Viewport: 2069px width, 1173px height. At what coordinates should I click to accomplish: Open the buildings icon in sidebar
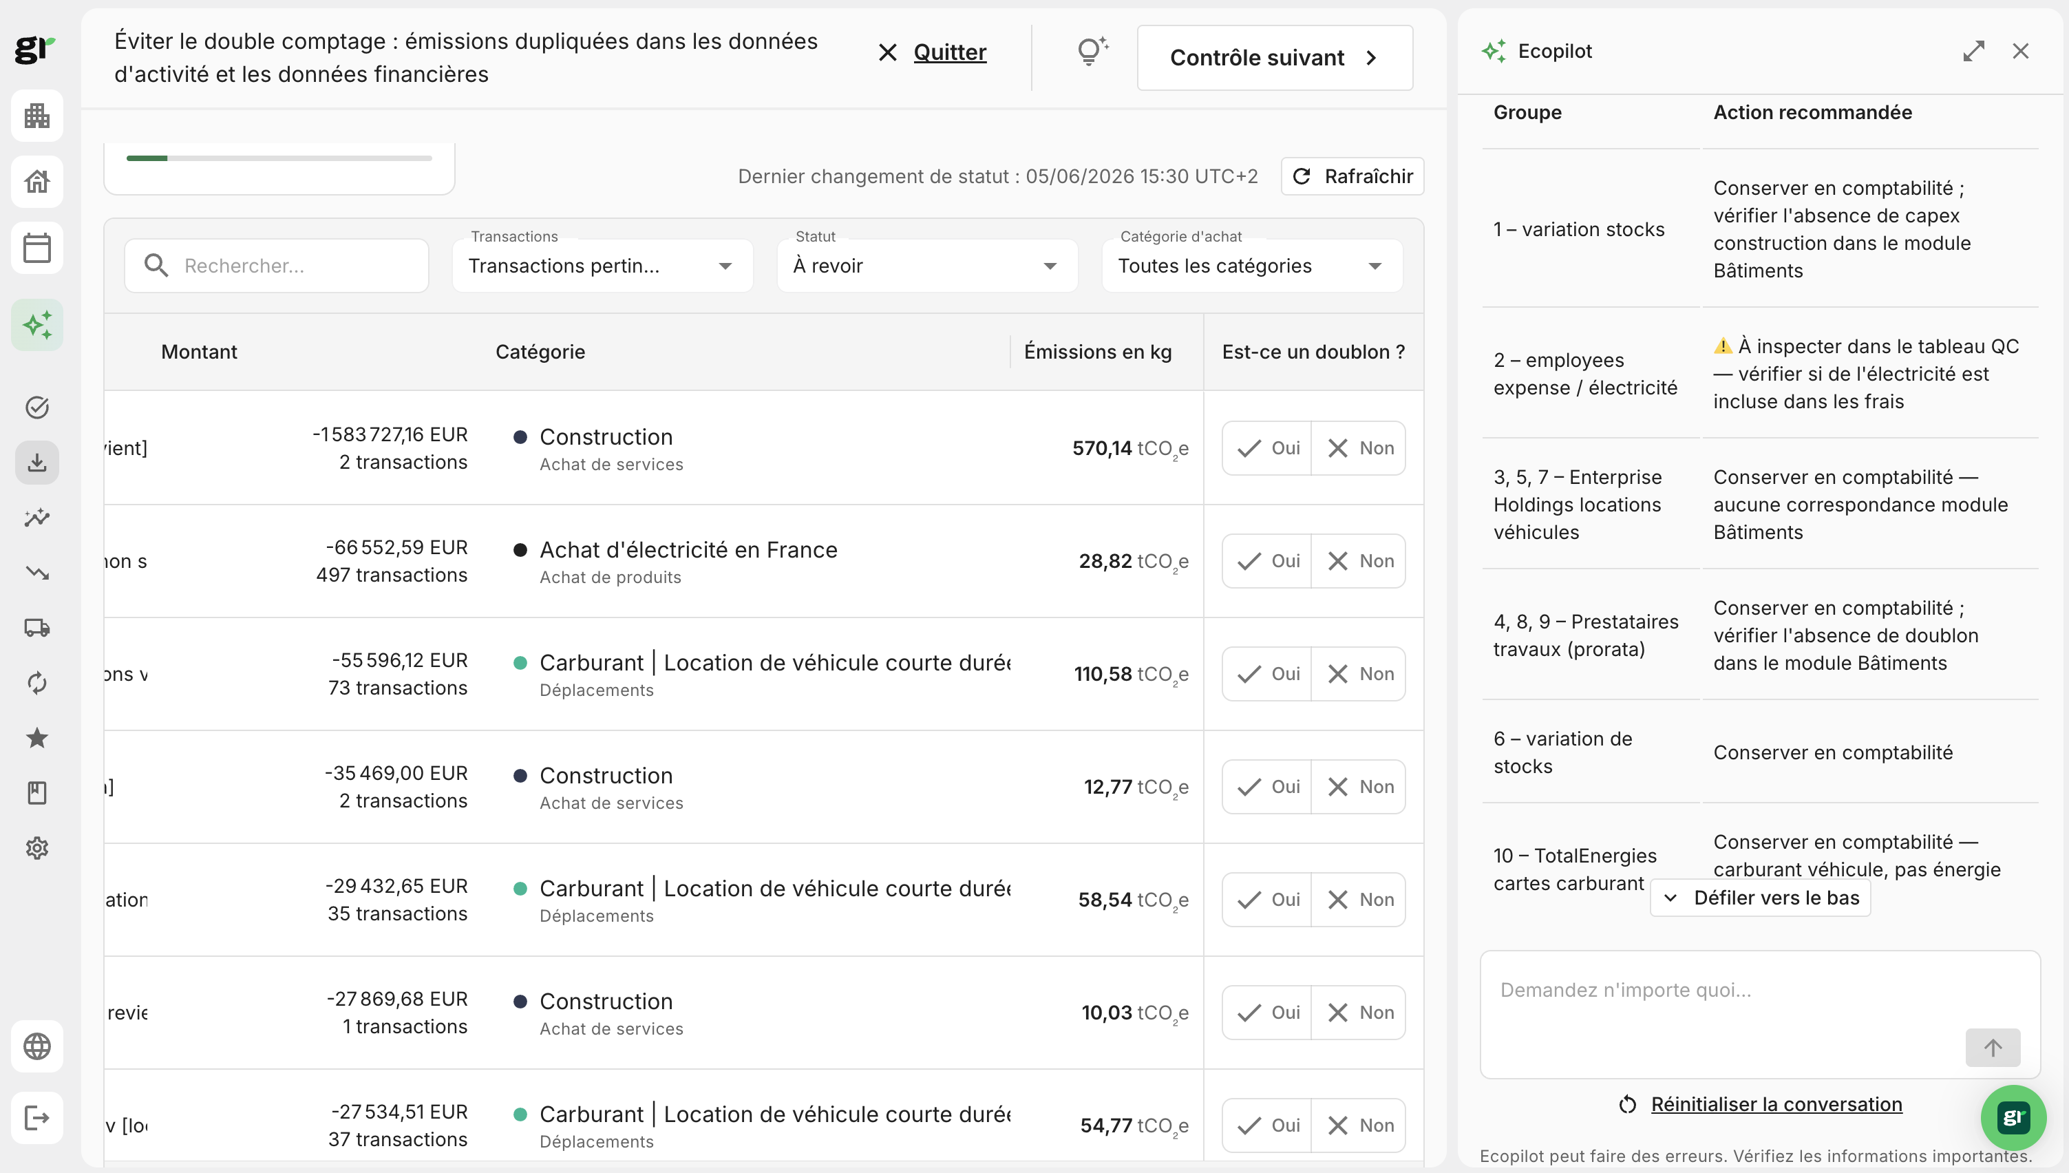point(37,116)
